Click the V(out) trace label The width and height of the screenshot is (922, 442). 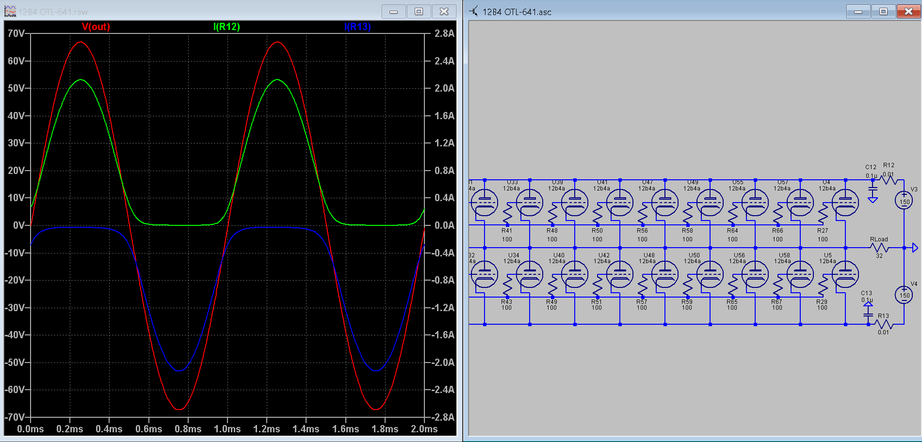pyautogui.click(x=96, y=27)
